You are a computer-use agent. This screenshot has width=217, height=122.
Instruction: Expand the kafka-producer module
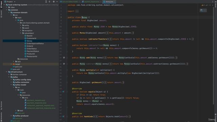[x=11, y=116]
